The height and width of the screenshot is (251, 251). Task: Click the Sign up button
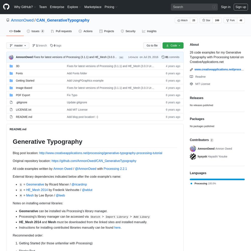coord(241,7)
